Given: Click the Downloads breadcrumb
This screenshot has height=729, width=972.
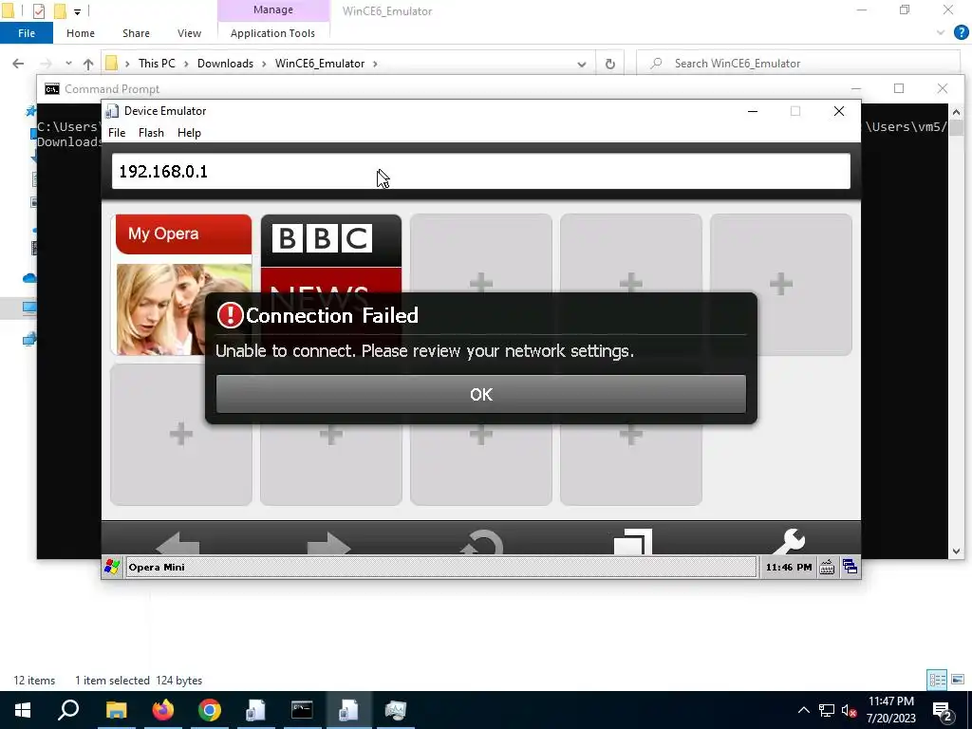Looking at the screenshot, I should 225,64.
